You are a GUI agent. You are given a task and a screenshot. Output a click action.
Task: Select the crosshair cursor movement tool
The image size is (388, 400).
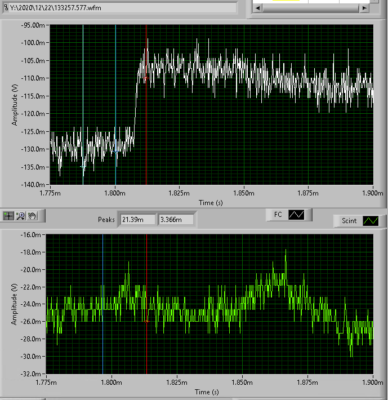tap(8, 215)
